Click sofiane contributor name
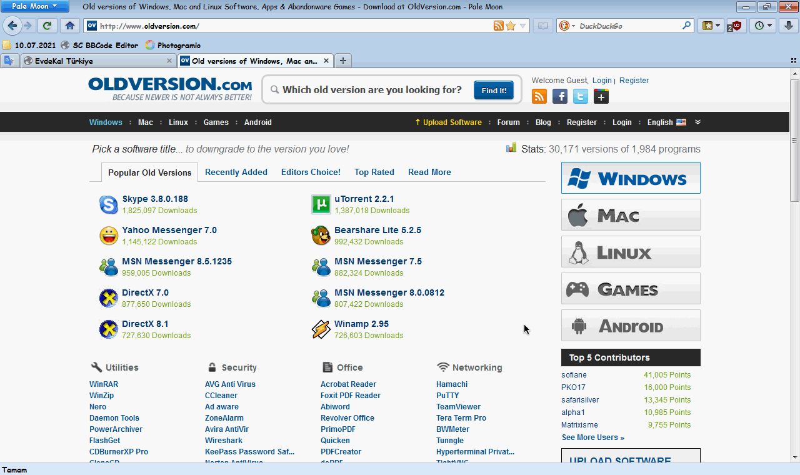Viewport: 800px width, 475px height. 574,375
